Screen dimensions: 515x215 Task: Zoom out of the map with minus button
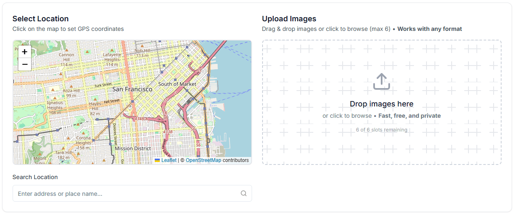tap(25, 64)
